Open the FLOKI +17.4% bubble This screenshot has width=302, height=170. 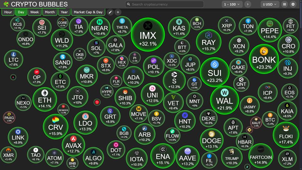tap(286, 135)
